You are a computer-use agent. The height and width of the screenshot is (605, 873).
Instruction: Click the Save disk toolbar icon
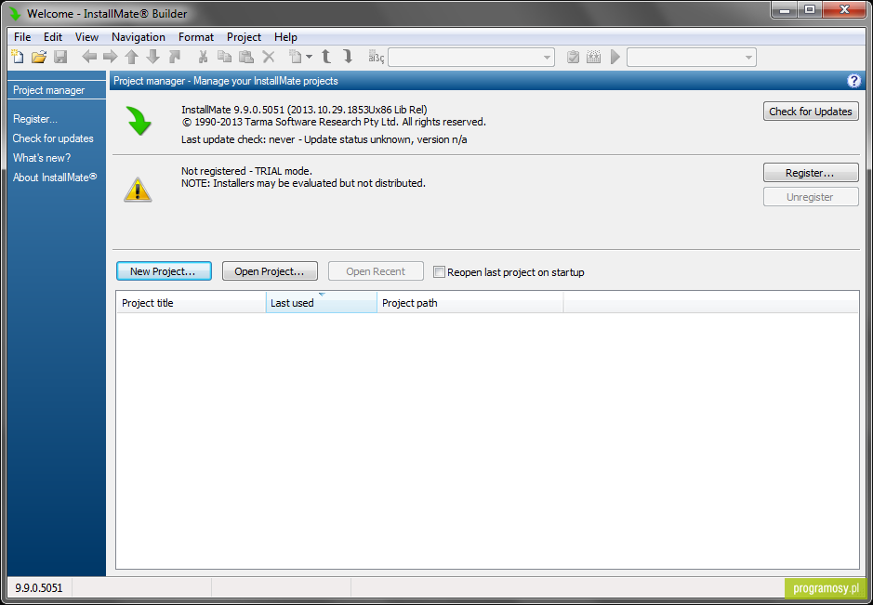pyautogui.click(x=60, y=57)
